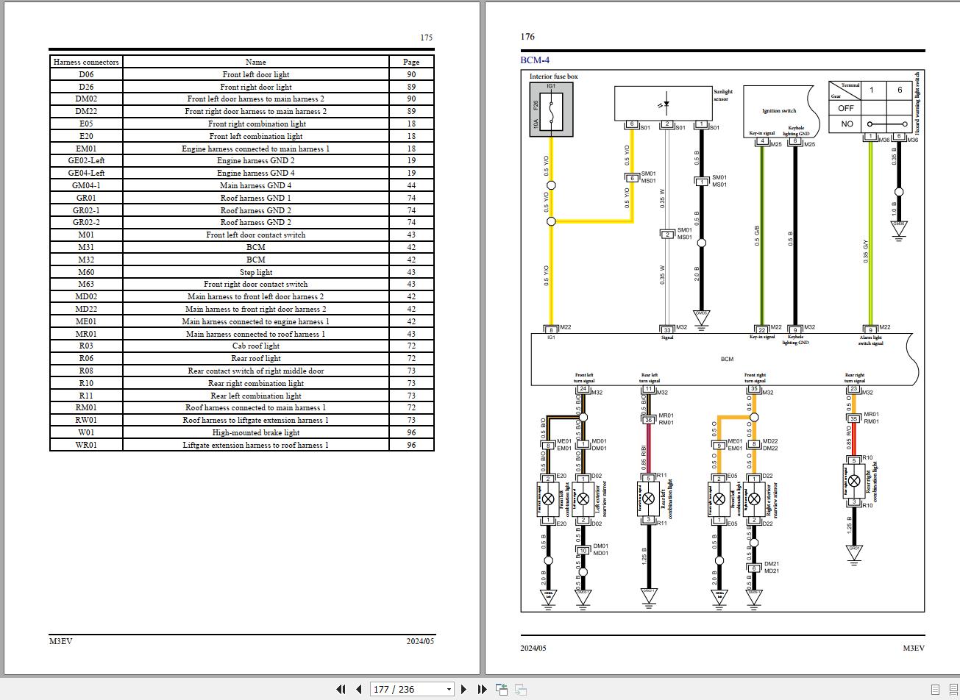Image resolution: width=960 pixels, height=700 pixels.
Task: Click 'Main harness GND 4' name
Action: coord(255,185)
